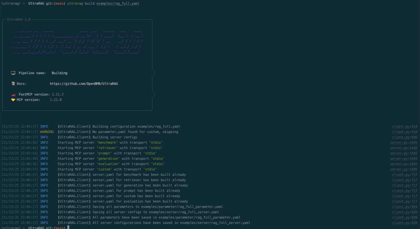Viewport: 420px width, 229px height.
Task: Click 'All server configurations have been saved' message
Action: tap(171, 223)
